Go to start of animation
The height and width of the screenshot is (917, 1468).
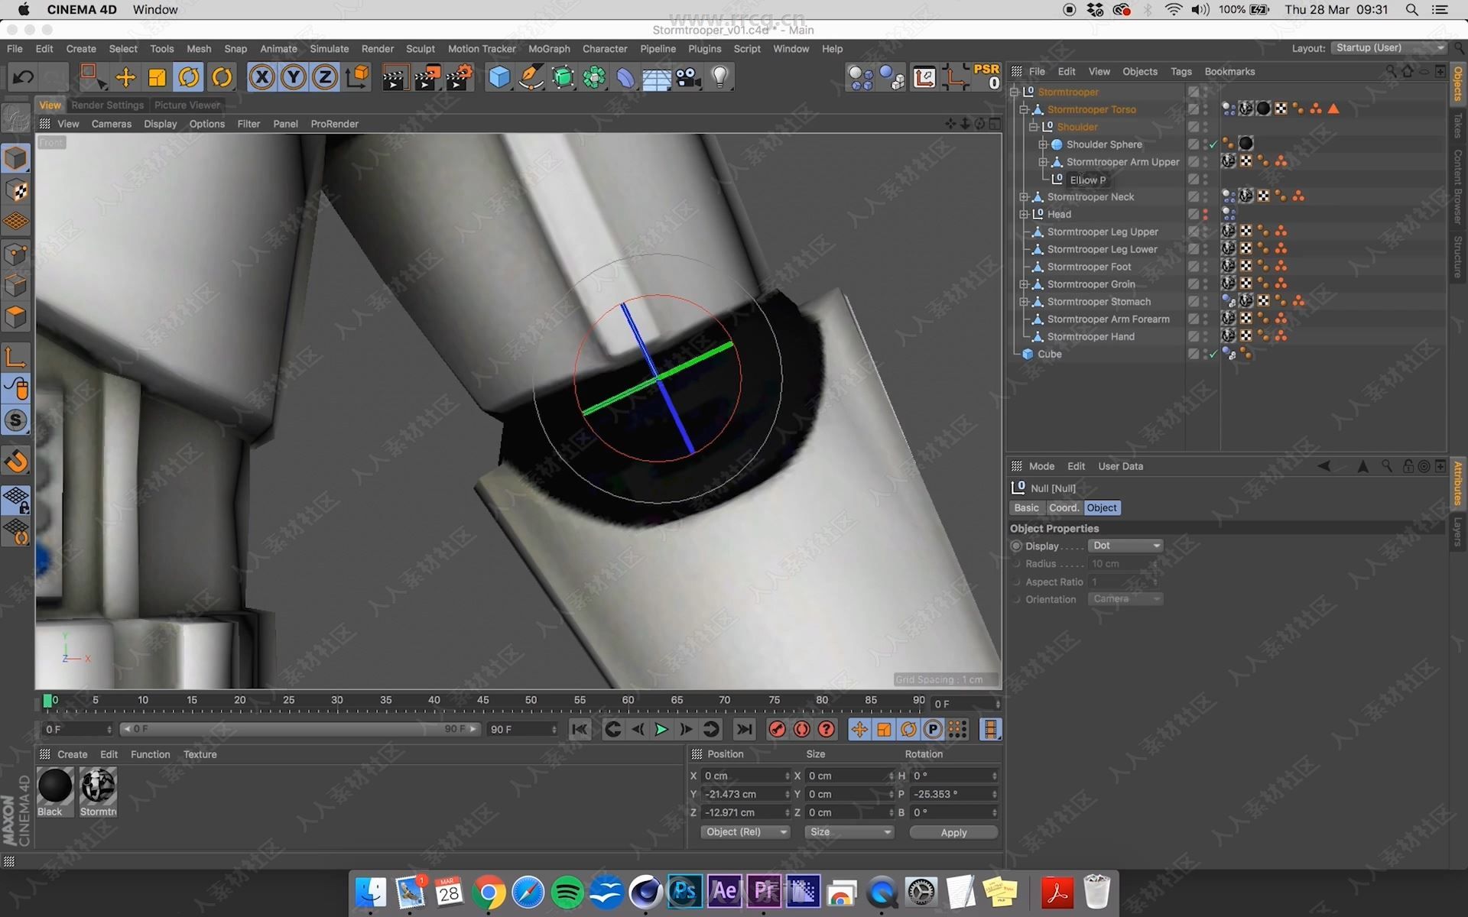click(580, 730)
